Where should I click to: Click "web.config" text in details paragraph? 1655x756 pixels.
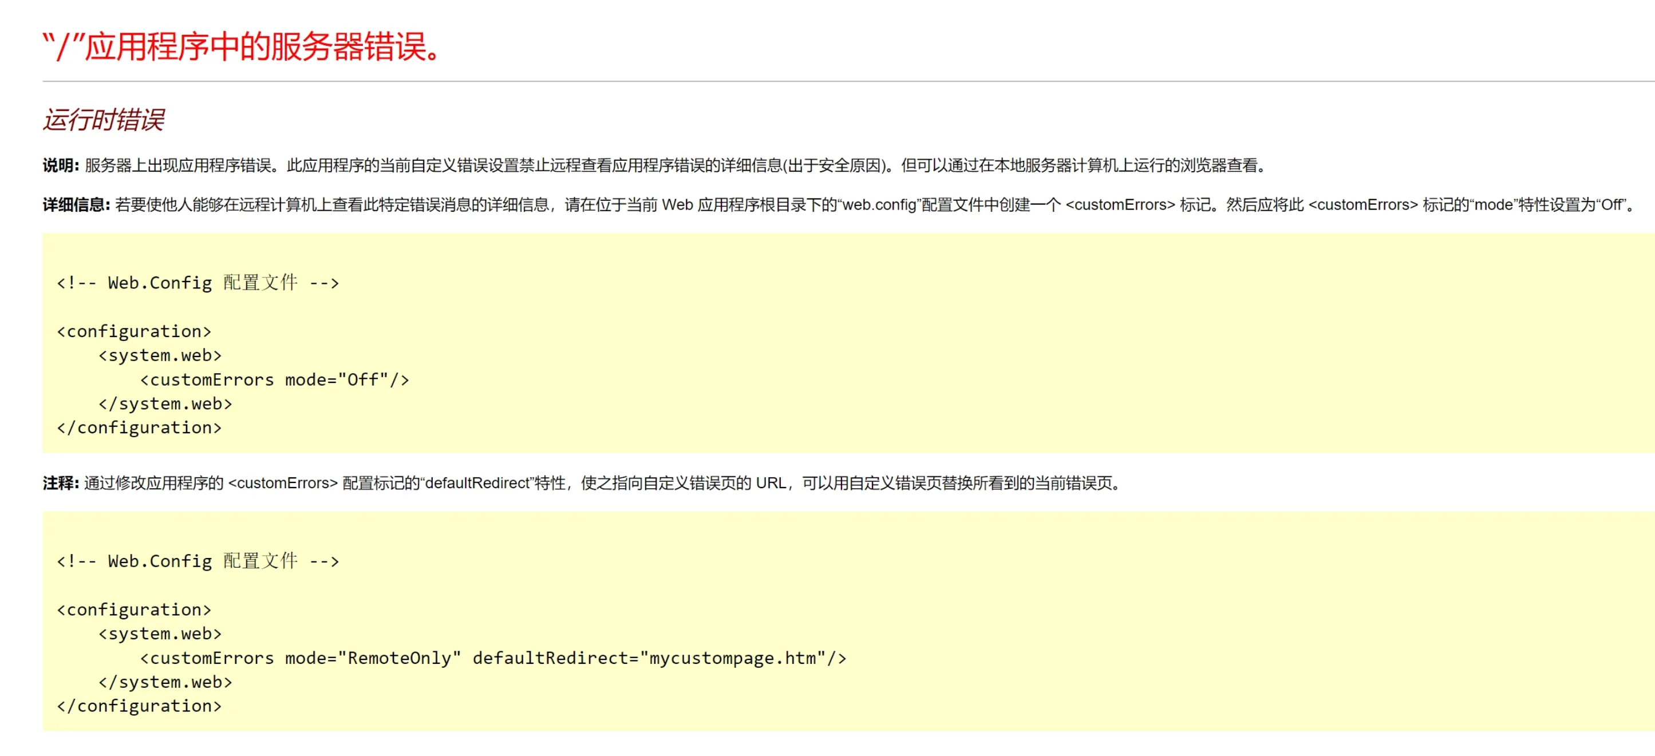coord(879,205)
